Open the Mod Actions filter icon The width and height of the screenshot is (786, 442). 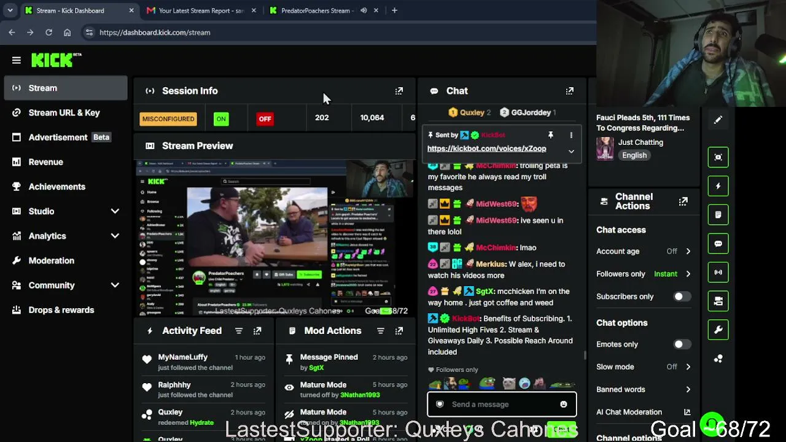(x=381, y=331)
